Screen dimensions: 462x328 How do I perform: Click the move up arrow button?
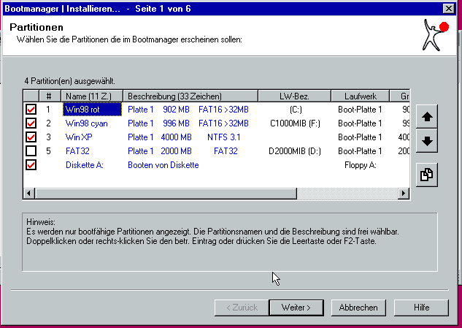click(426, 116)
